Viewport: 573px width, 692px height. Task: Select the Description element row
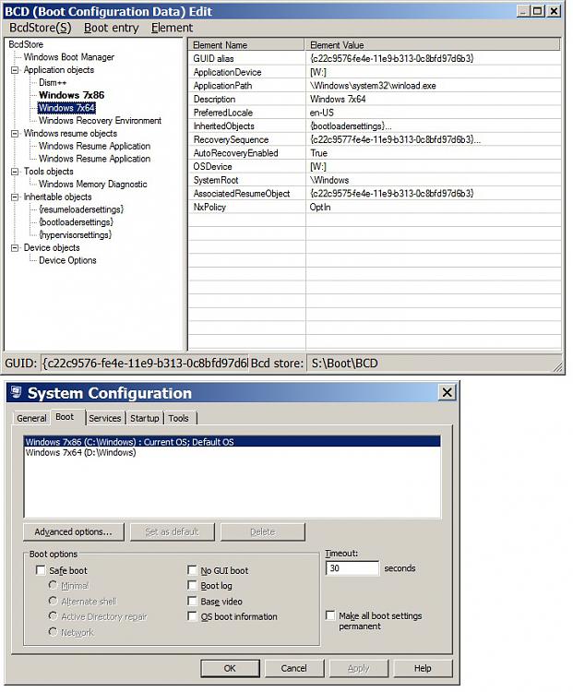375,99
